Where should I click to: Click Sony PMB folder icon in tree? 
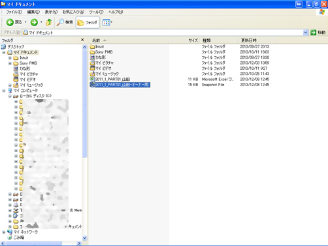coord(16,63)
